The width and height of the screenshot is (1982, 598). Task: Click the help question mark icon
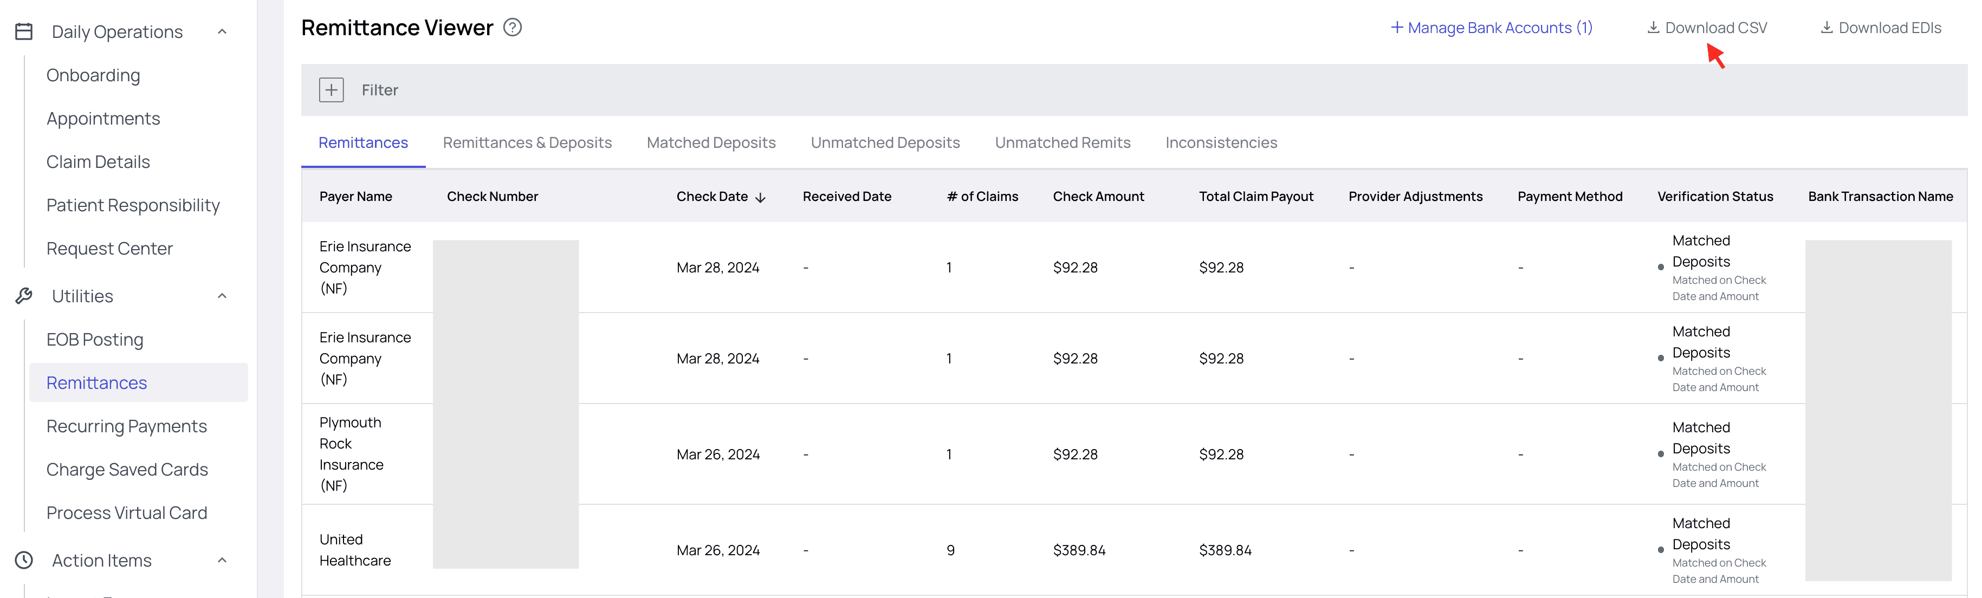(x=513, y=28)
